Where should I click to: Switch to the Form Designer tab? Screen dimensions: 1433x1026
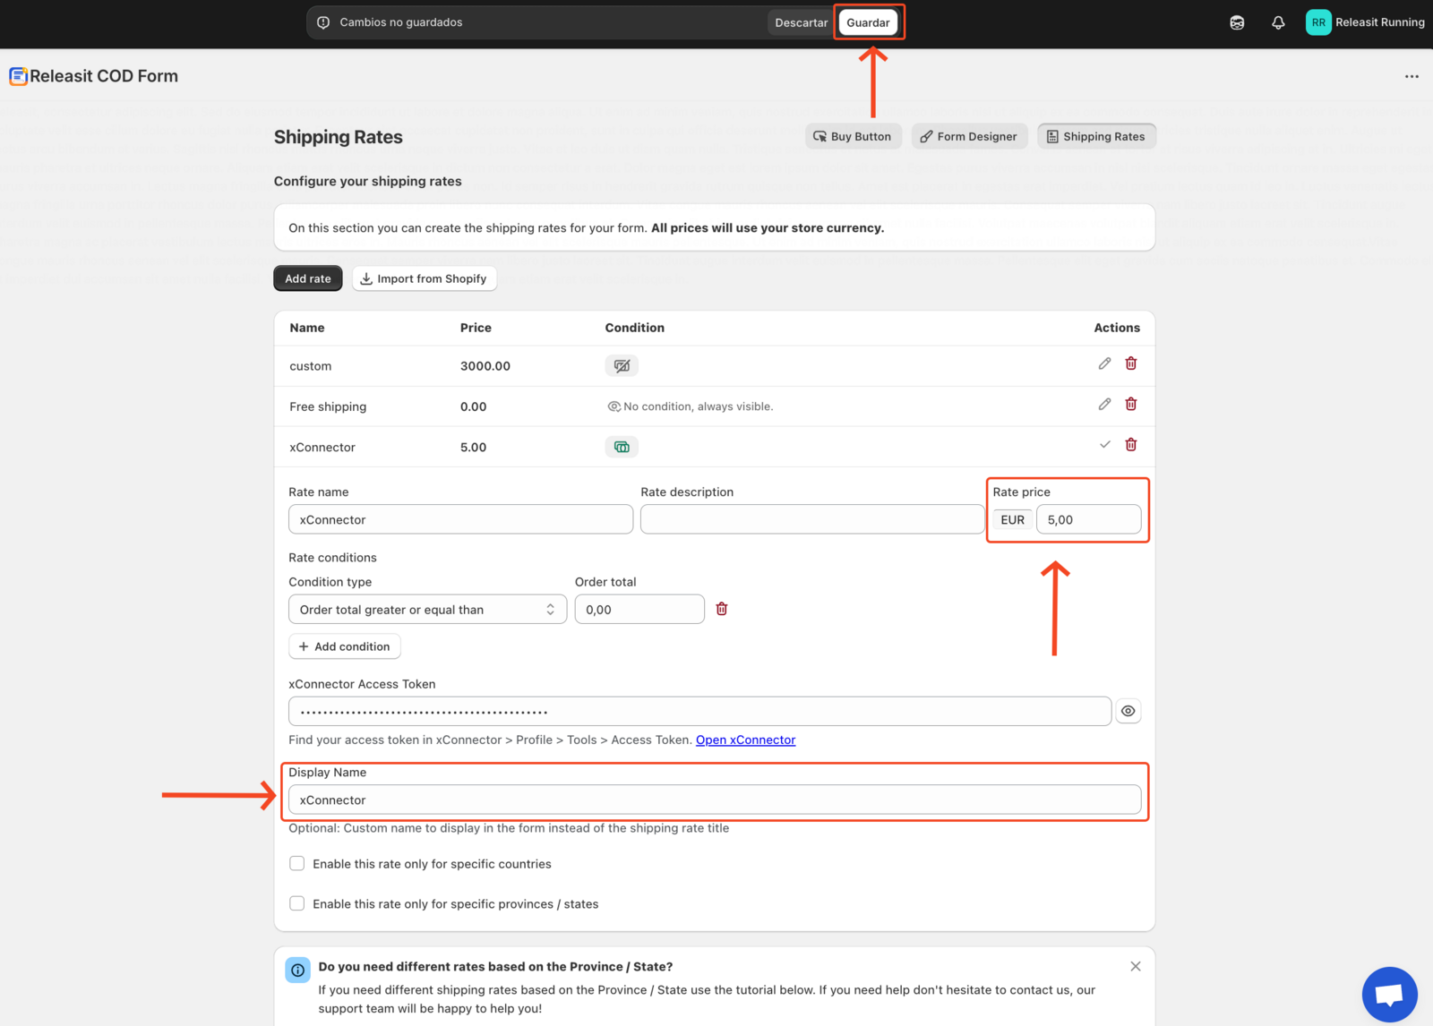(969, 136)
